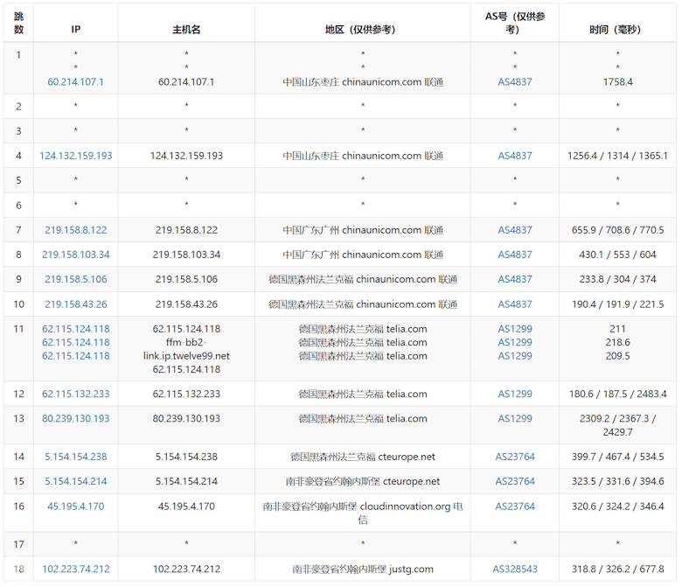
Task: Select the 1758.4 time value
Action: pos(617,82)
